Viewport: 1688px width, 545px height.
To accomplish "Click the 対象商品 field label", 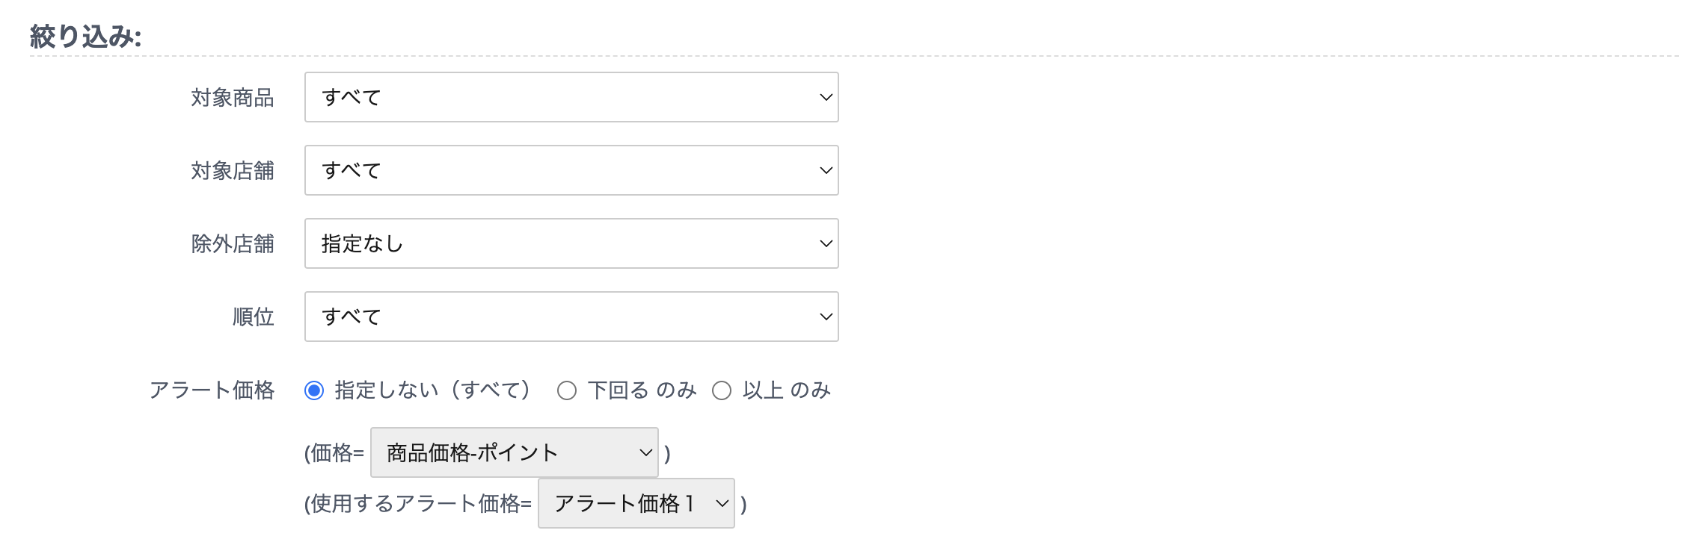I will [x=233, y=98].
